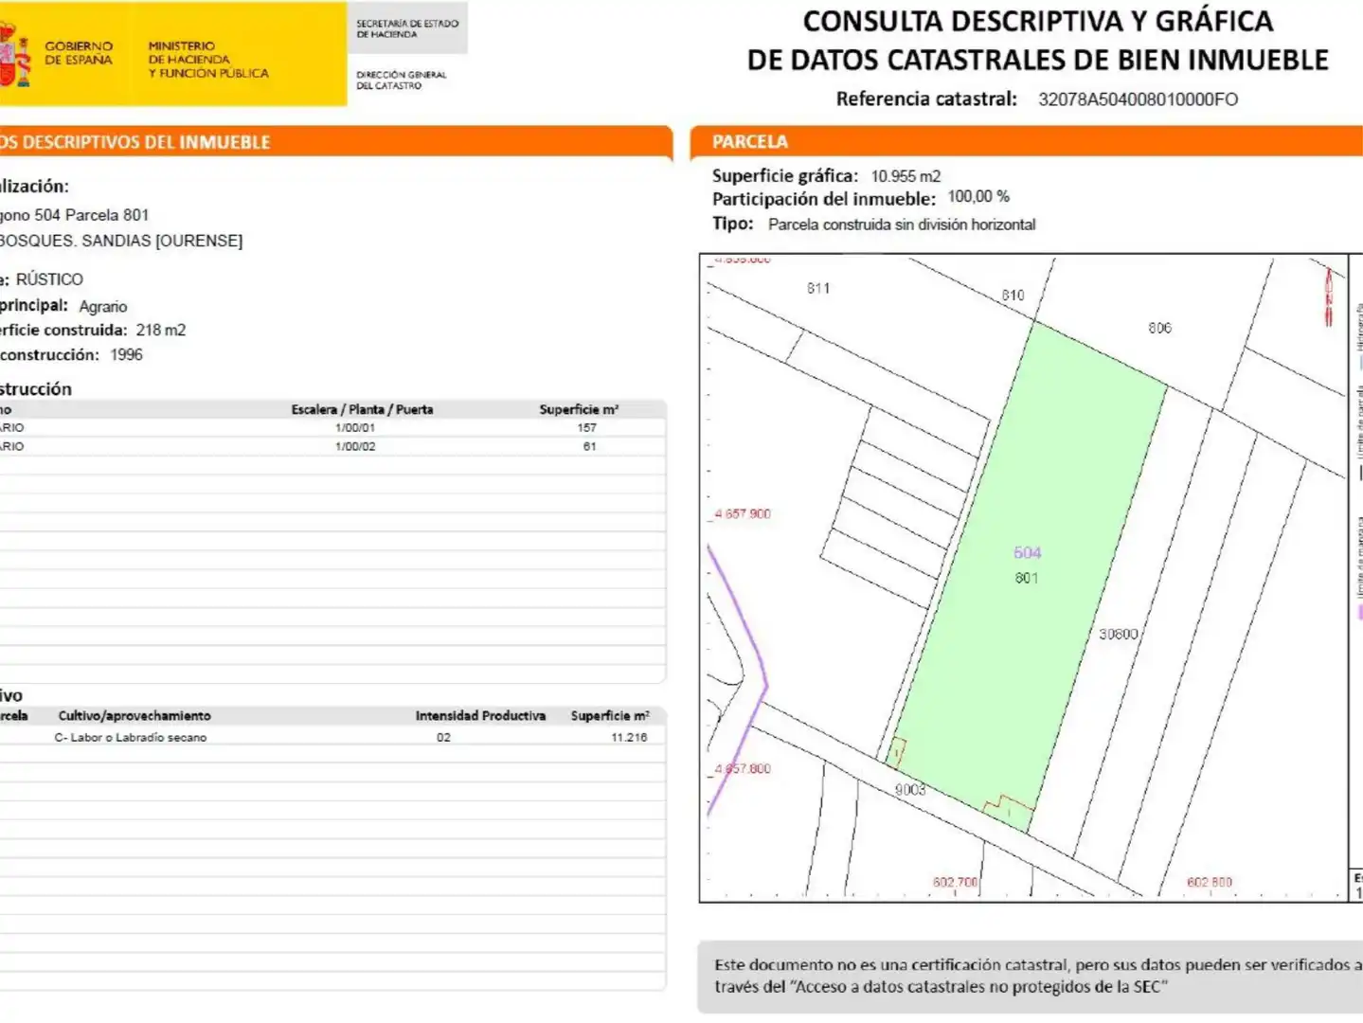Viewport: 1363px width, 1023px height.
Task: Select the 'RÚSTICO' class value
Action: [x=49, y=279]
